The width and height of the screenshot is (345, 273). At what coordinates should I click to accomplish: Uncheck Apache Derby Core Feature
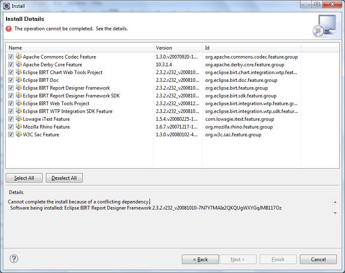pos(11,64)
